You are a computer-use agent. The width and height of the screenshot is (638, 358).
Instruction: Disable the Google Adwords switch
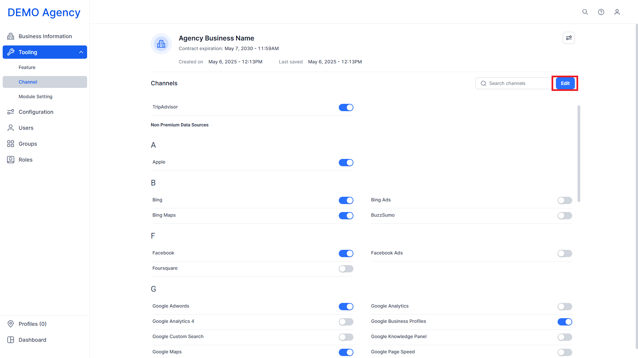(x=346, y=307)
